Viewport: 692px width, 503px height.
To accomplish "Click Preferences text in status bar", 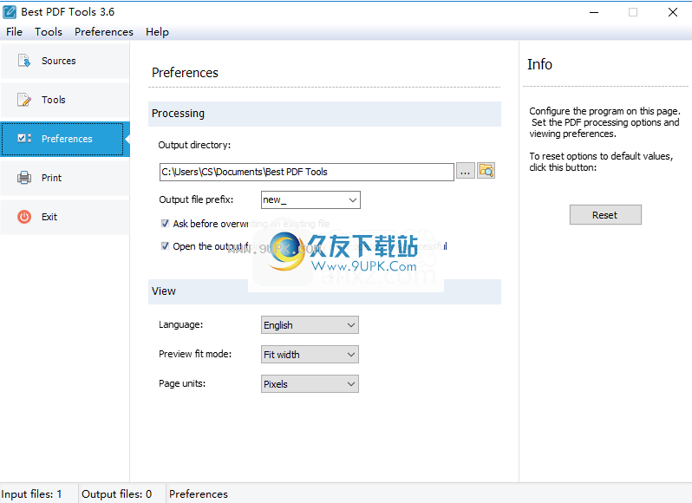I will point(199,494).
